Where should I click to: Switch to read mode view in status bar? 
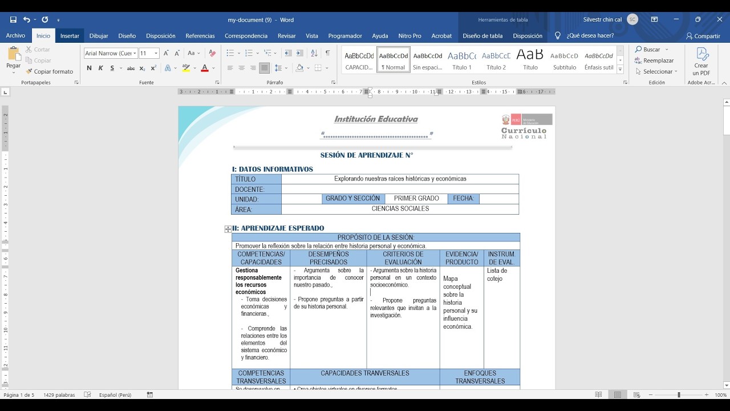click(598, 394)
